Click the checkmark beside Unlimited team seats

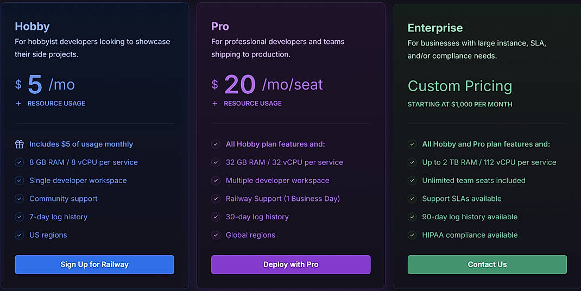click(412, 181)
